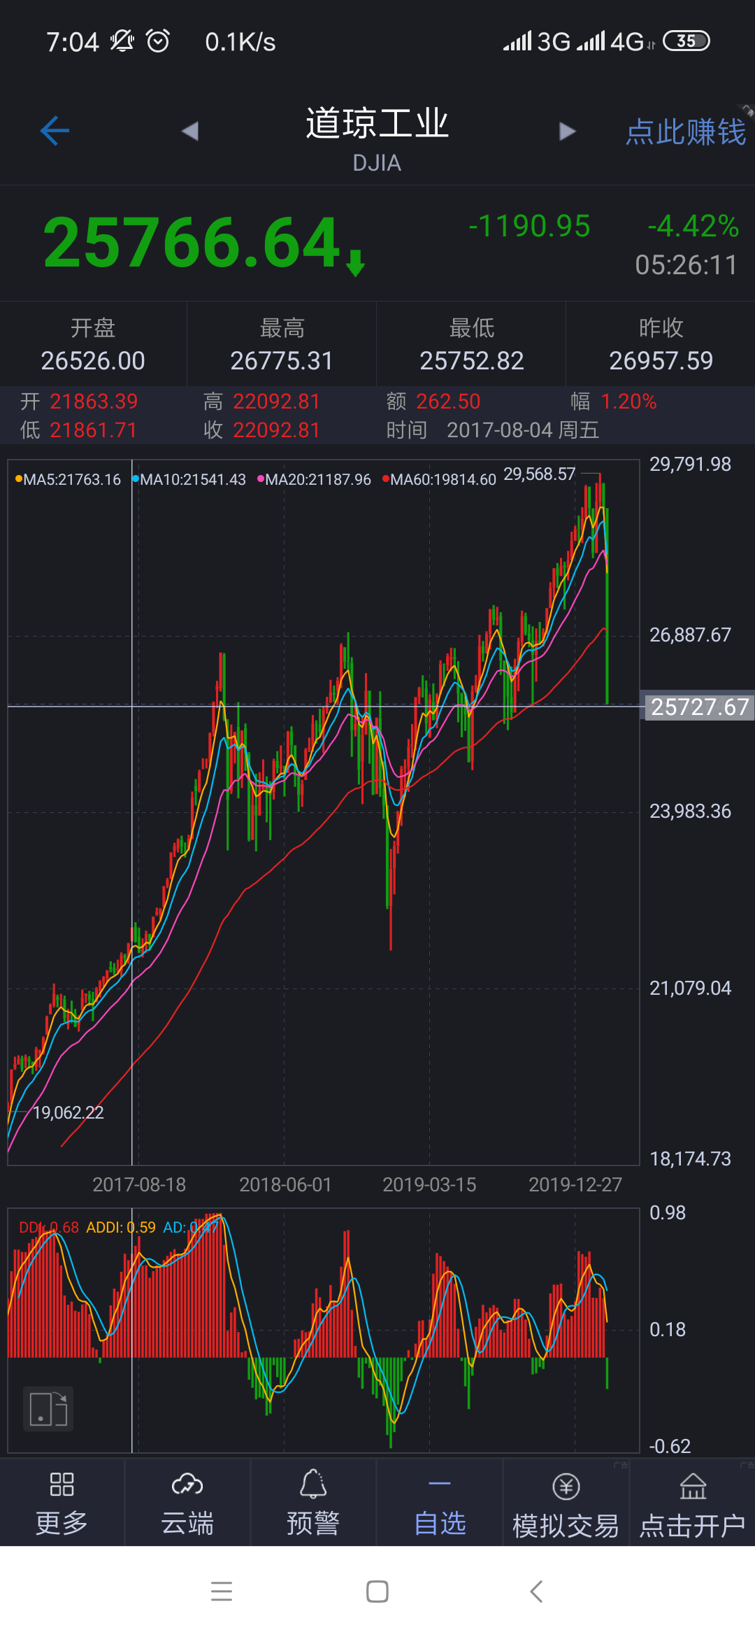Tap the ADDI: 0.59 indicator label

121,1227
